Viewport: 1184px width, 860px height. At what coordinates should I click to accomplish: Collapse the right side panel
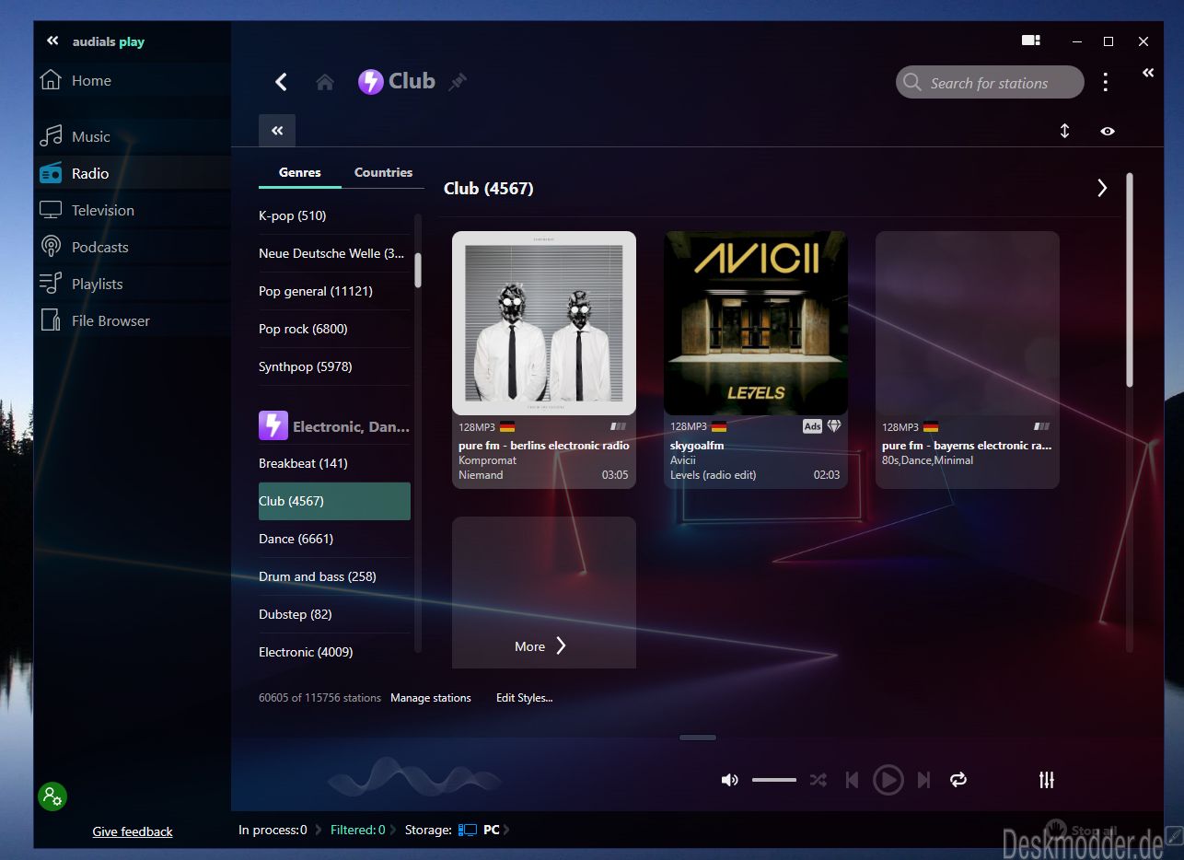pyautogui.click(x=1148, y=73)
